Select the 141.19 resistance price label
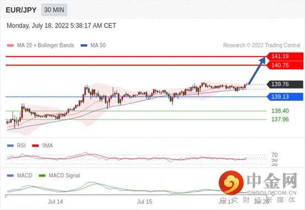 click(285, 56)
